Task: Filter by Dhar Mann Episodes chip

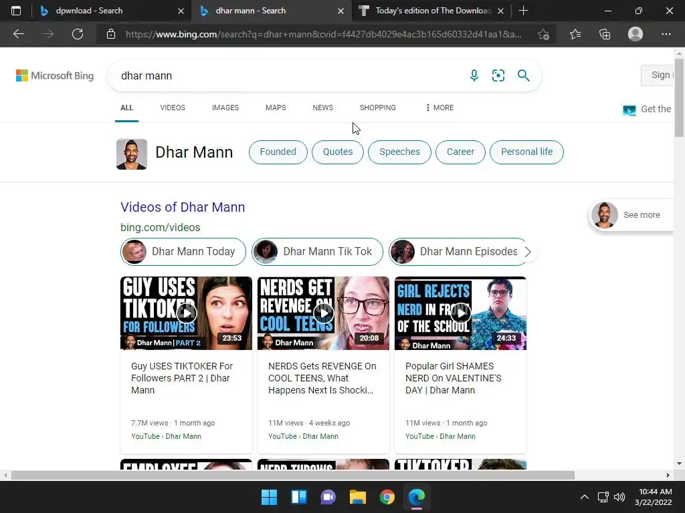Action: tap(456, 252)
